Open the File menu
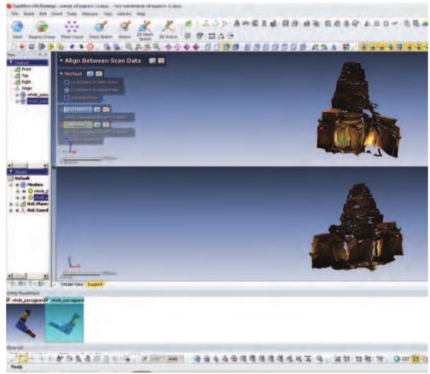This screenshot has height=374, width=430. [15, 14]
